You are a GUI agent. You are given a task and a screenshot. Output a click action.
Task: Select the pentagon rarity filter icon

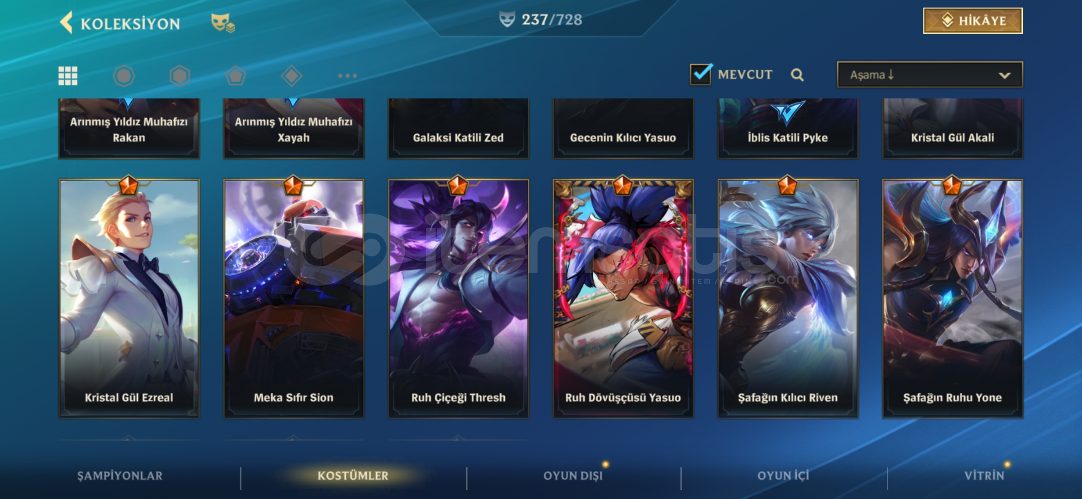235,76
